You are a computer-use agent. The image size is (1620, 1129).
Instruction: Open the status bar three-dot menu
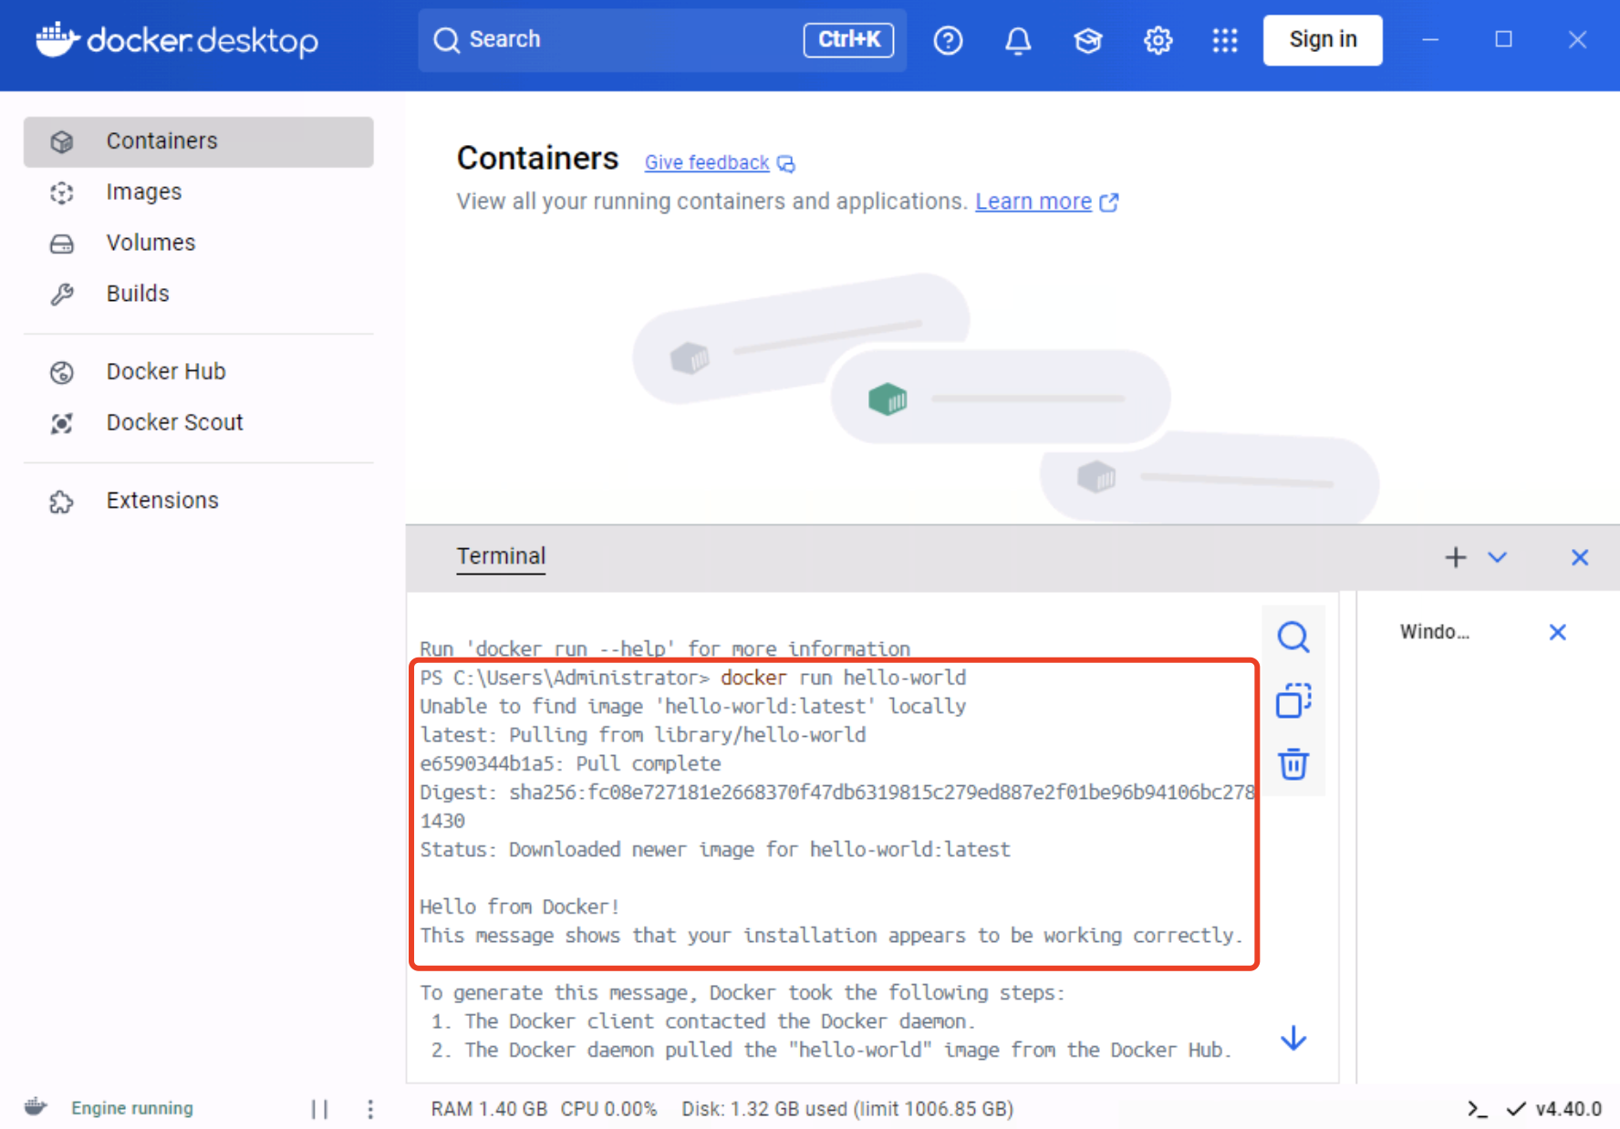(370, 1108)
